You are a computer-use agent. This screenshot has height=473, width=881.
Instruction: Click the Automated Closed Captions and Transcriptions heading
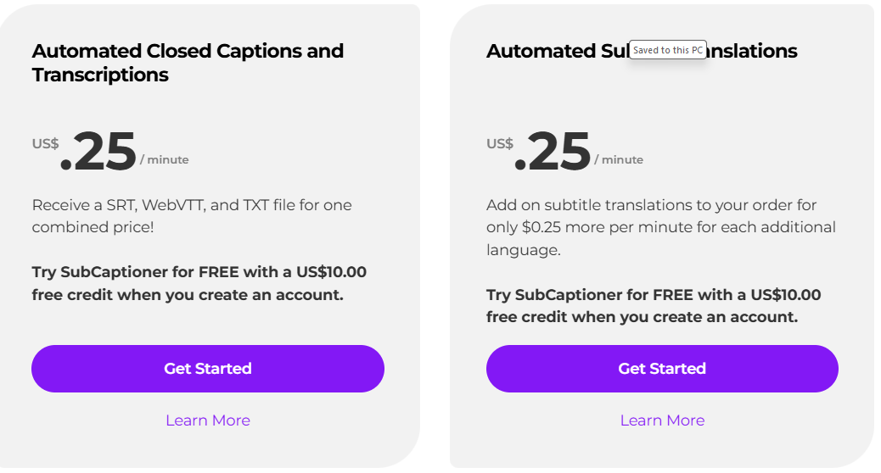tap(188, 63)
